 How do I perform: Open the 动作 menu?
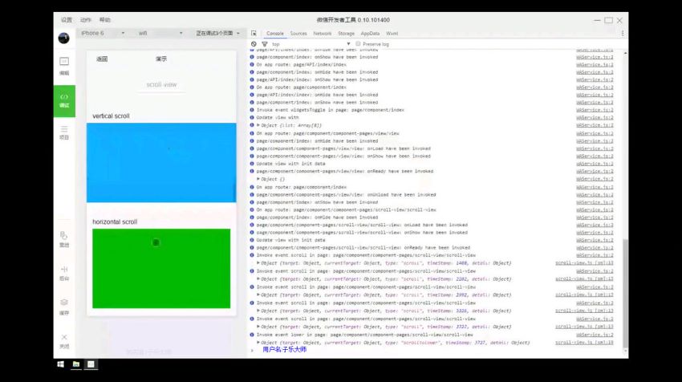pyautogui.click(x=86, y=20)
